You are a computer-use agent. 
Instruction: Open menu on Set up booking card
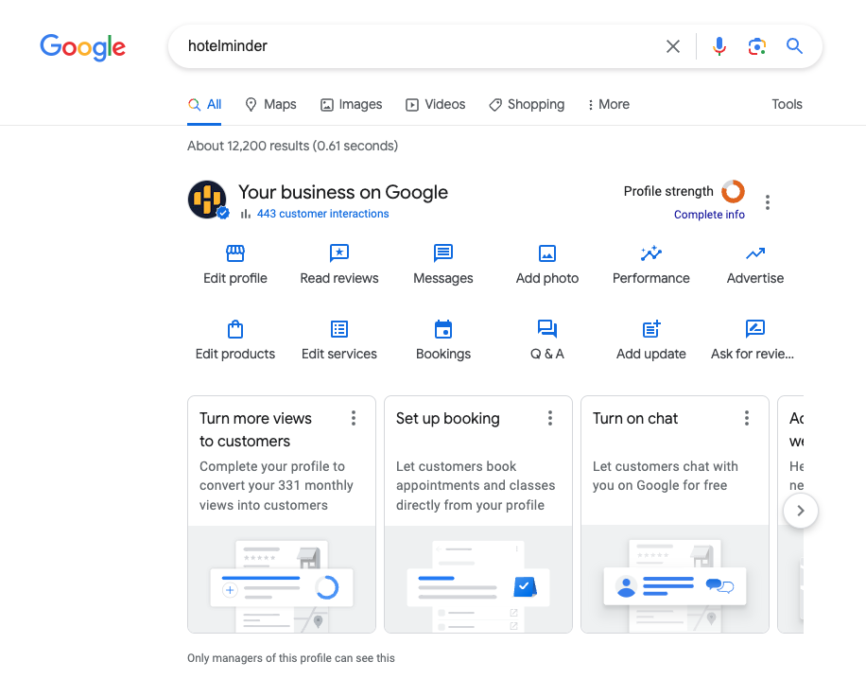[x=550, y=418]
